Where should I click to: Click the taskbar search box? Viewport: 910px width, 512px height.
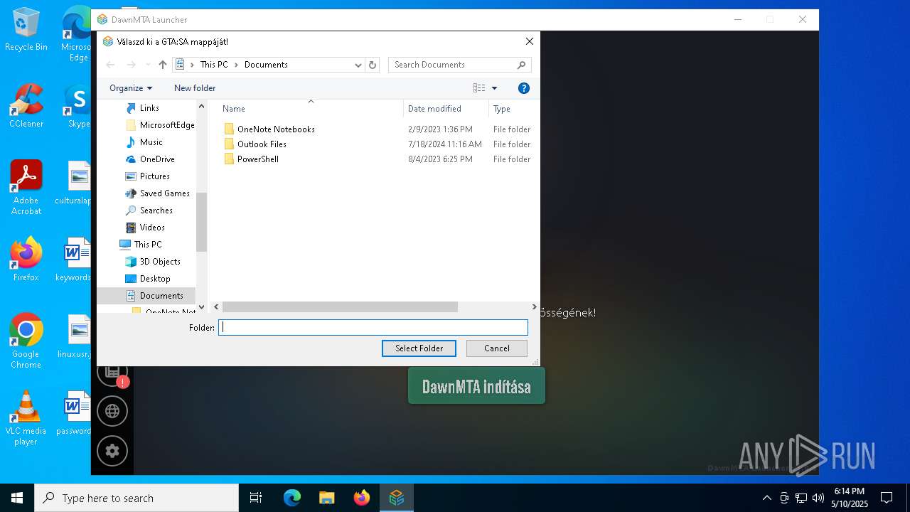point(136,498)
